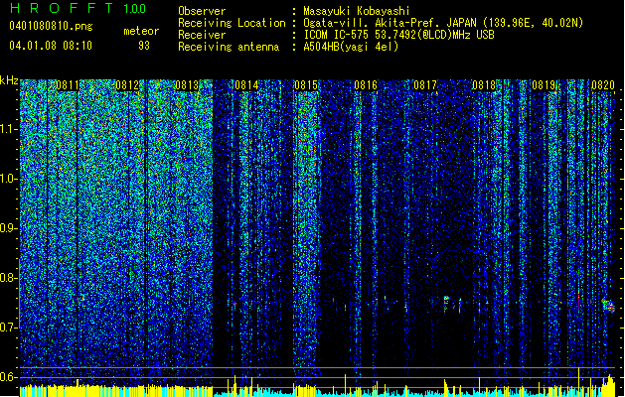Click the Receiving Location label

coord(232,23)
